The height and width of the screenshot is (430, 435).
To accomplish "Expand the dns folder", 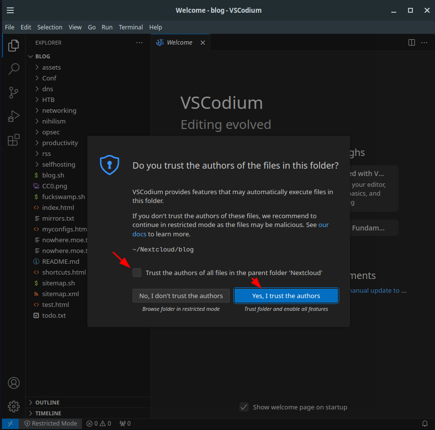I will coord(37,89).
